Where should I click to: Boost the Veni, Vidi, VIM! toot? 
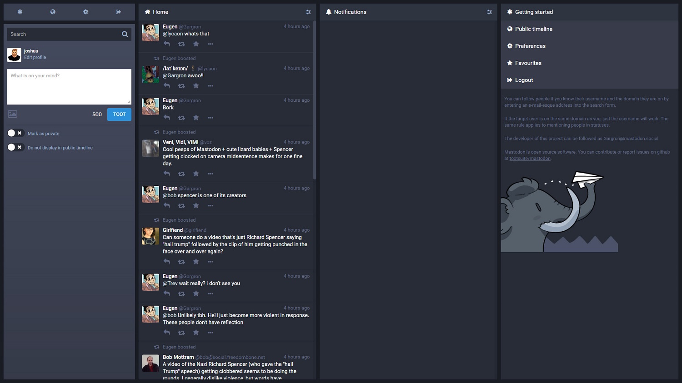click(181, 174)
